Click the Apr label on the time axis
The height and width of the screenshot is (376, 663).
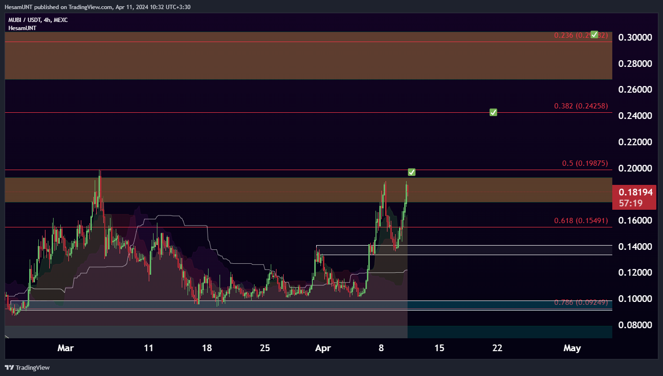pos(323,348)
